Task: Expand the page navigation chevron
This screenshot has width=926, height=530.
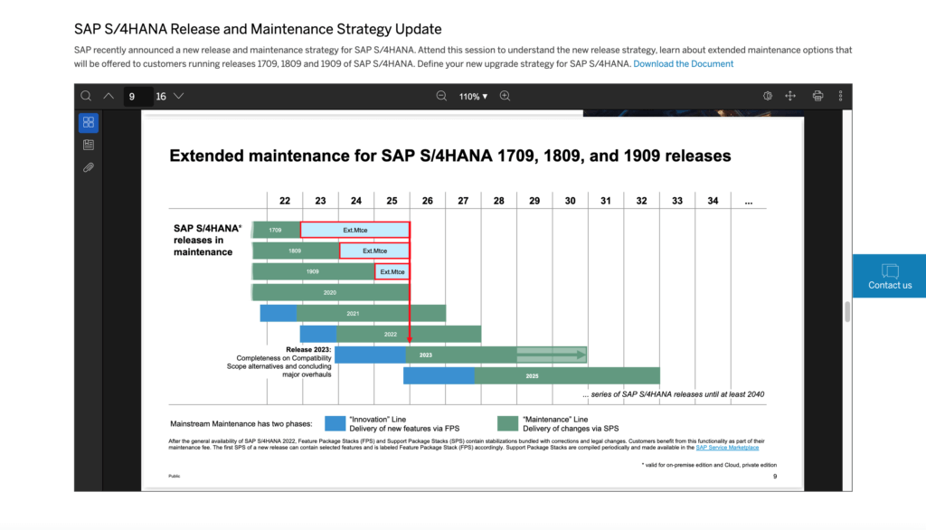Action: (178, 95)
